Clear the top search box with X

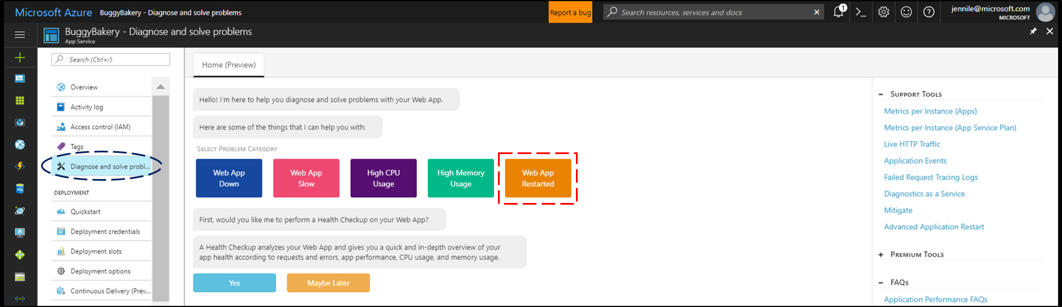pyautogui.click(x=817, y=12)
